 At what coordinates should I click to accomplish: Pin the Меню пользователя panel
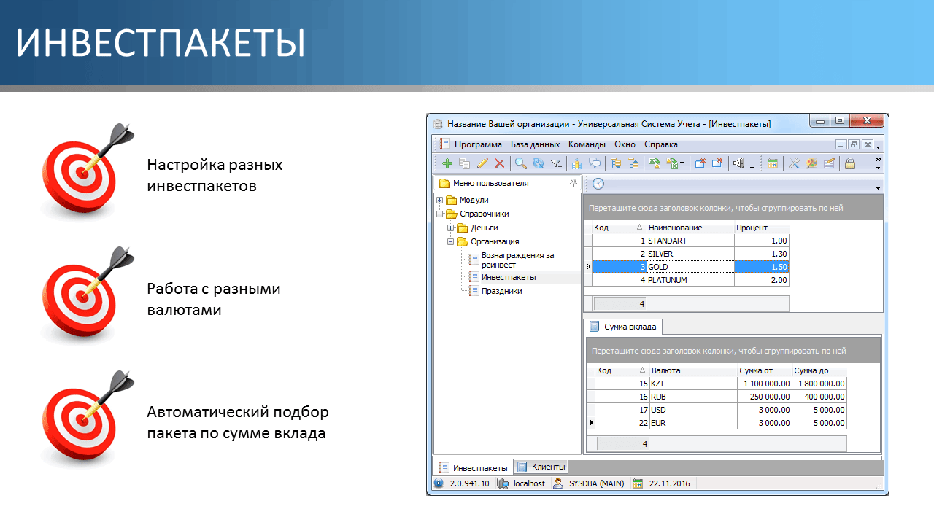pyautogui.click(x=574, y=183)
